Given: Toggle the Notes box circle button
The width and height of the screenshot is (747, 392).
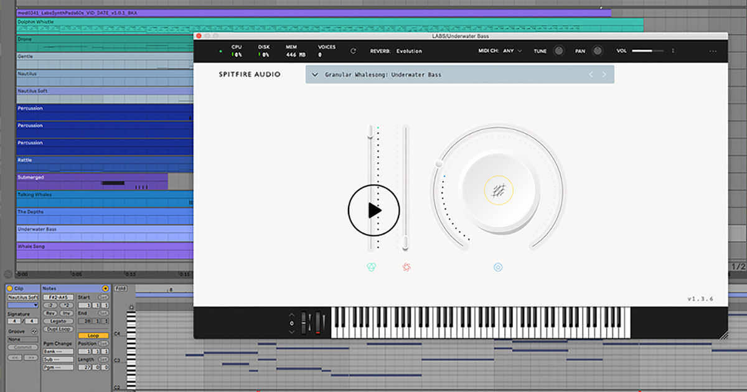Looking at the screenshot, I should [105, 289].
